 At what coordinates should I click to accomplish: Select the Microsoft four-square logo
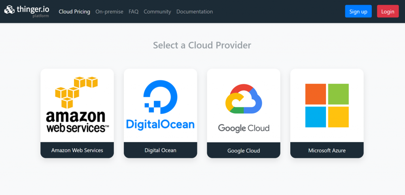[x=327, y=105]
